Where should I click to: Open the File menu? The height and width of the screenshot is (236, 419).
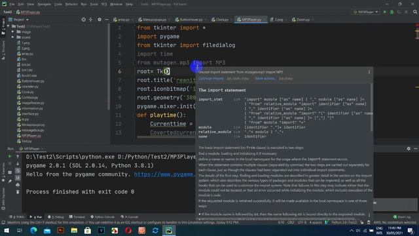[x=12, y=5]
